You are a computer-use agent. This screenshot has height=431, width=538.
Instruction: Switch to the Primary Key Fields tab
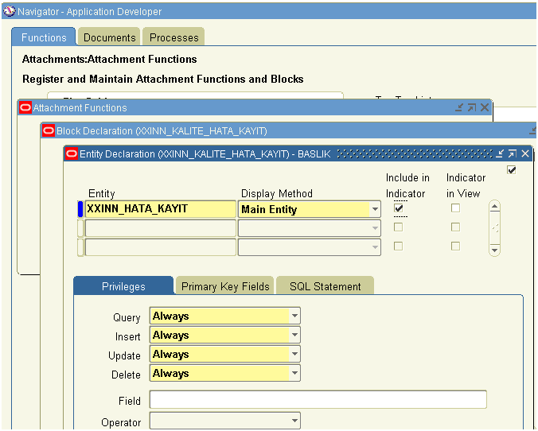225,286
